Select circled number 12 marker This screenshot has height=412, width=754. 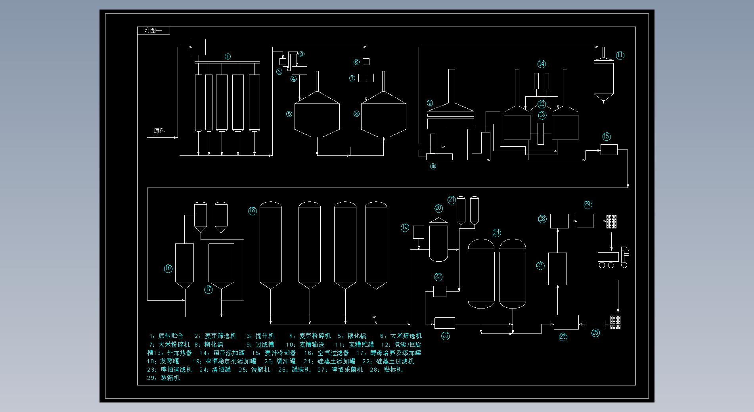(x=542, y=104)
